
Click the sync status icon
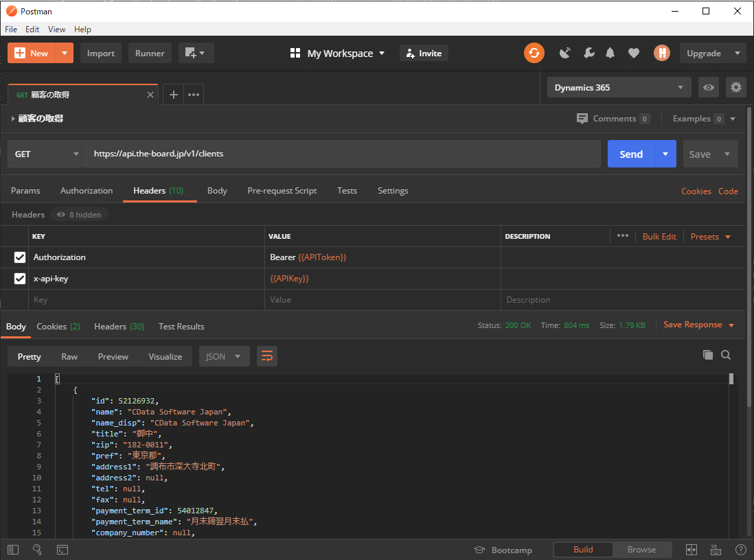[534, 53]
